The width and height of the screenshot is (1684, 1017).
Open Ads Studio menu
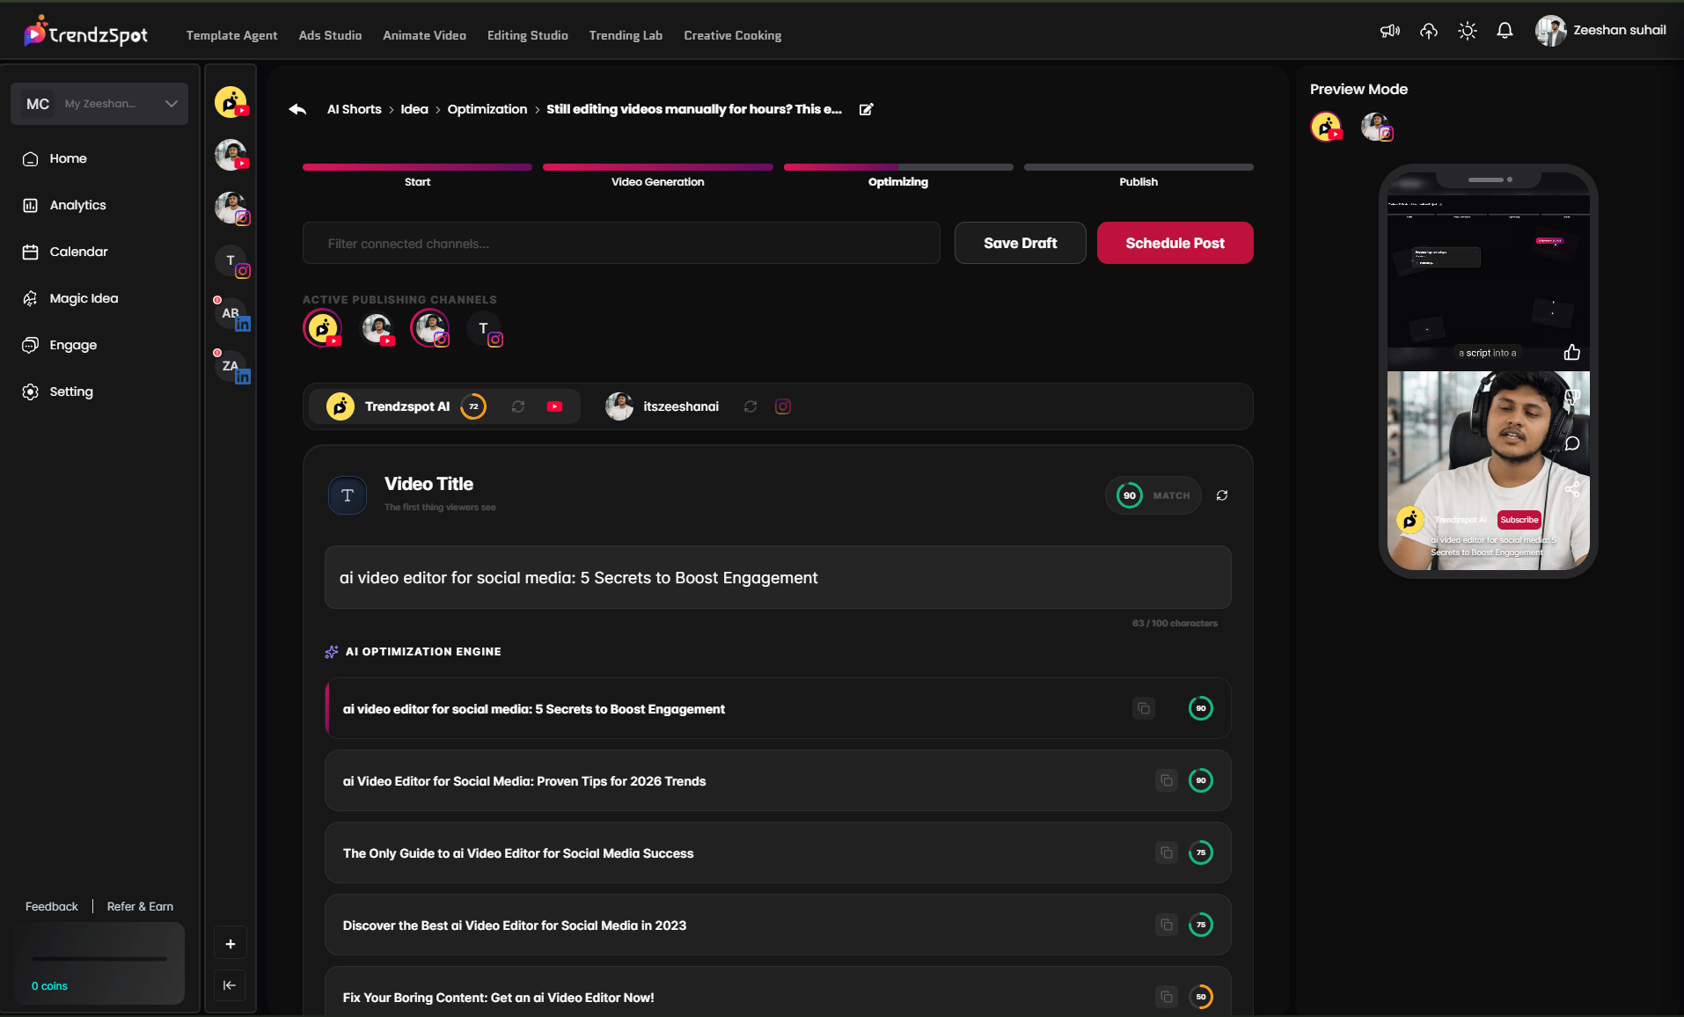(x=330, y=35)
